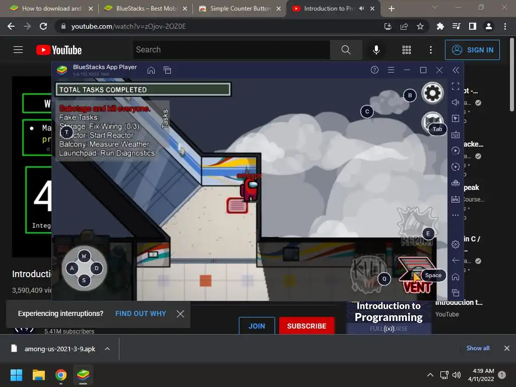Viewport: 516px width, 387px height.
Task: Open the BlueStacks memory trim icon
Action: (x=456, y=183)
